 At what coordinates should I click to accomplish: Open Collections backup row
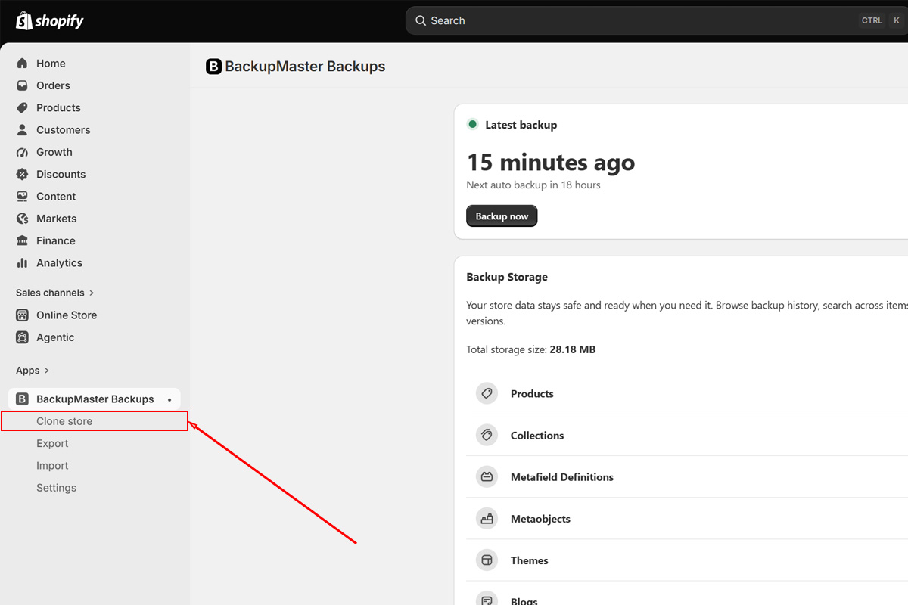tap(687, 436)
